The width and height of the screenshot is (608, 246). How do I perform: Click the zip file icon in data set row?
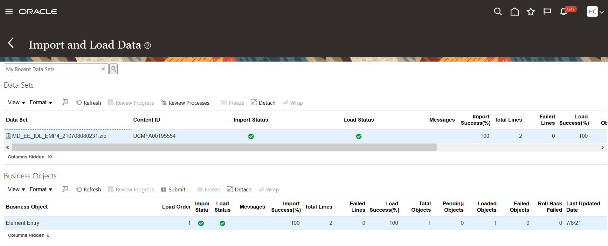click(x=9, y=136)
